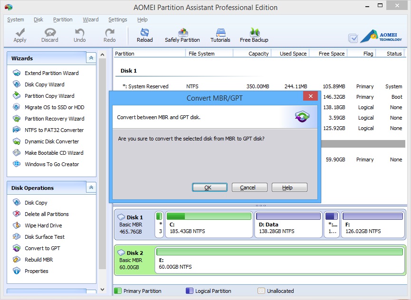Sort by Used Space column header
The image size is (411, 300).
290,54
